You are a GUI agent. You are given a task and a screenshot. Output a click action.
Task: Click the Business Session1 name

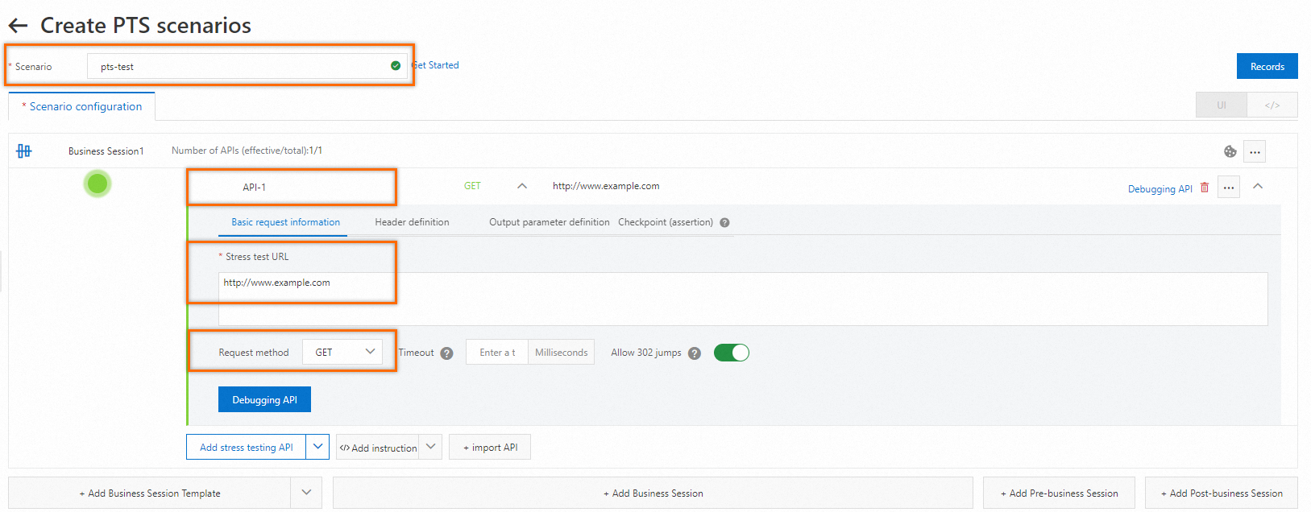point(106,151)
